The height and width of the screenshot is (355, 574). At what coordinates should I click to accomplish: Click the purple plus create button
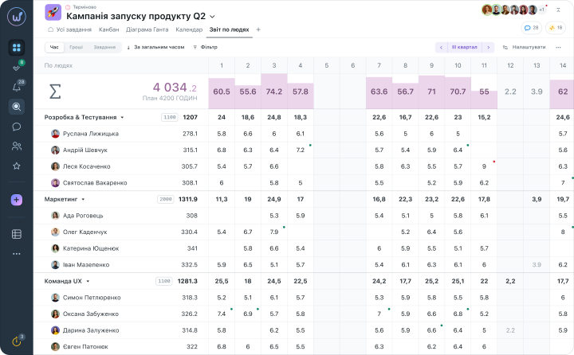pyautogui.click(x=17, y=200)
